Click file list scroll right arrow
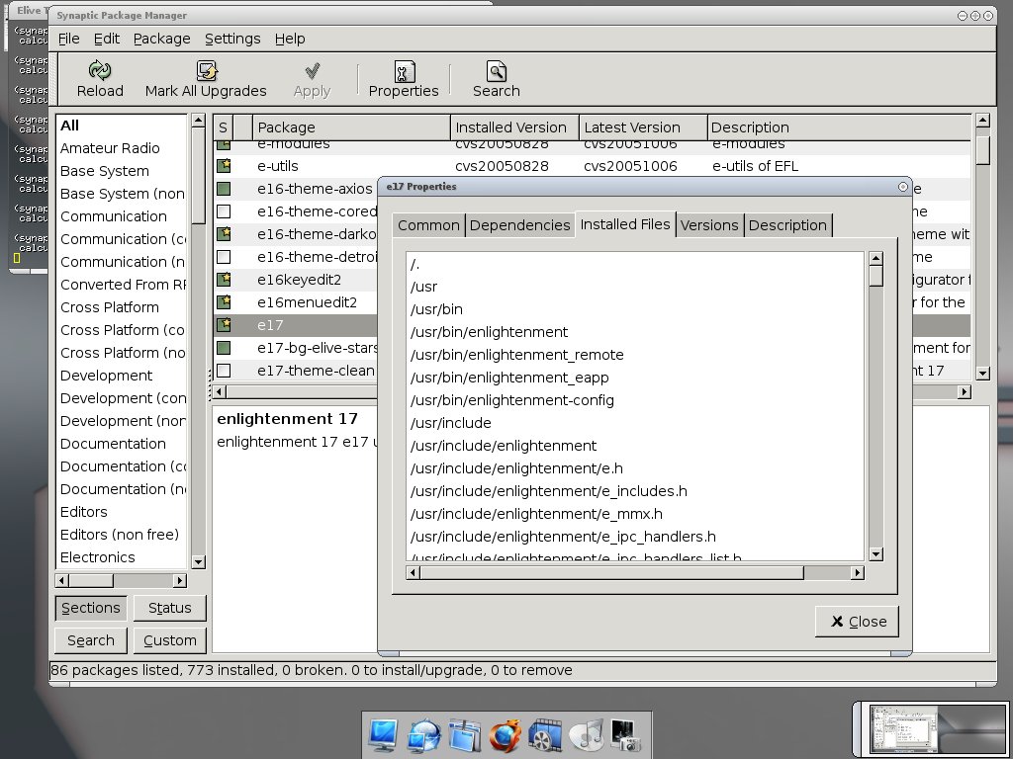 pyautogui.click(x=858, y=572)
